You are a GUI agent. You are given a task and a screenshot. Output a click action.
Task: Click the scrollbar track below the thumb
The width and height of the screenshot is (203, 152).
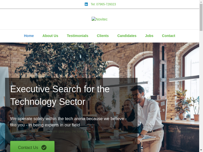pos(201,90)
